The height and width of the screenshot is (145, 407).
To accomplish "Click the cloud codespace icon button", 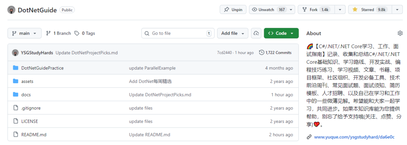I will [x=256, y=33].
